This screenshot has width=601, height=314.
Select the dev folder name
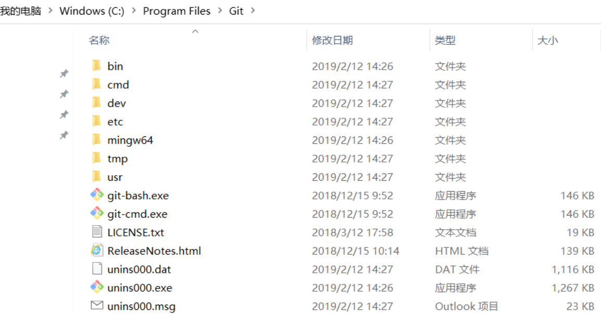(x=117, y=103)
